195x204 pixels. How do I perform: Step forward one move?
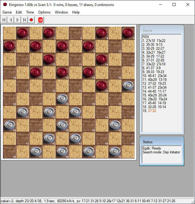[x=18, y=20]
